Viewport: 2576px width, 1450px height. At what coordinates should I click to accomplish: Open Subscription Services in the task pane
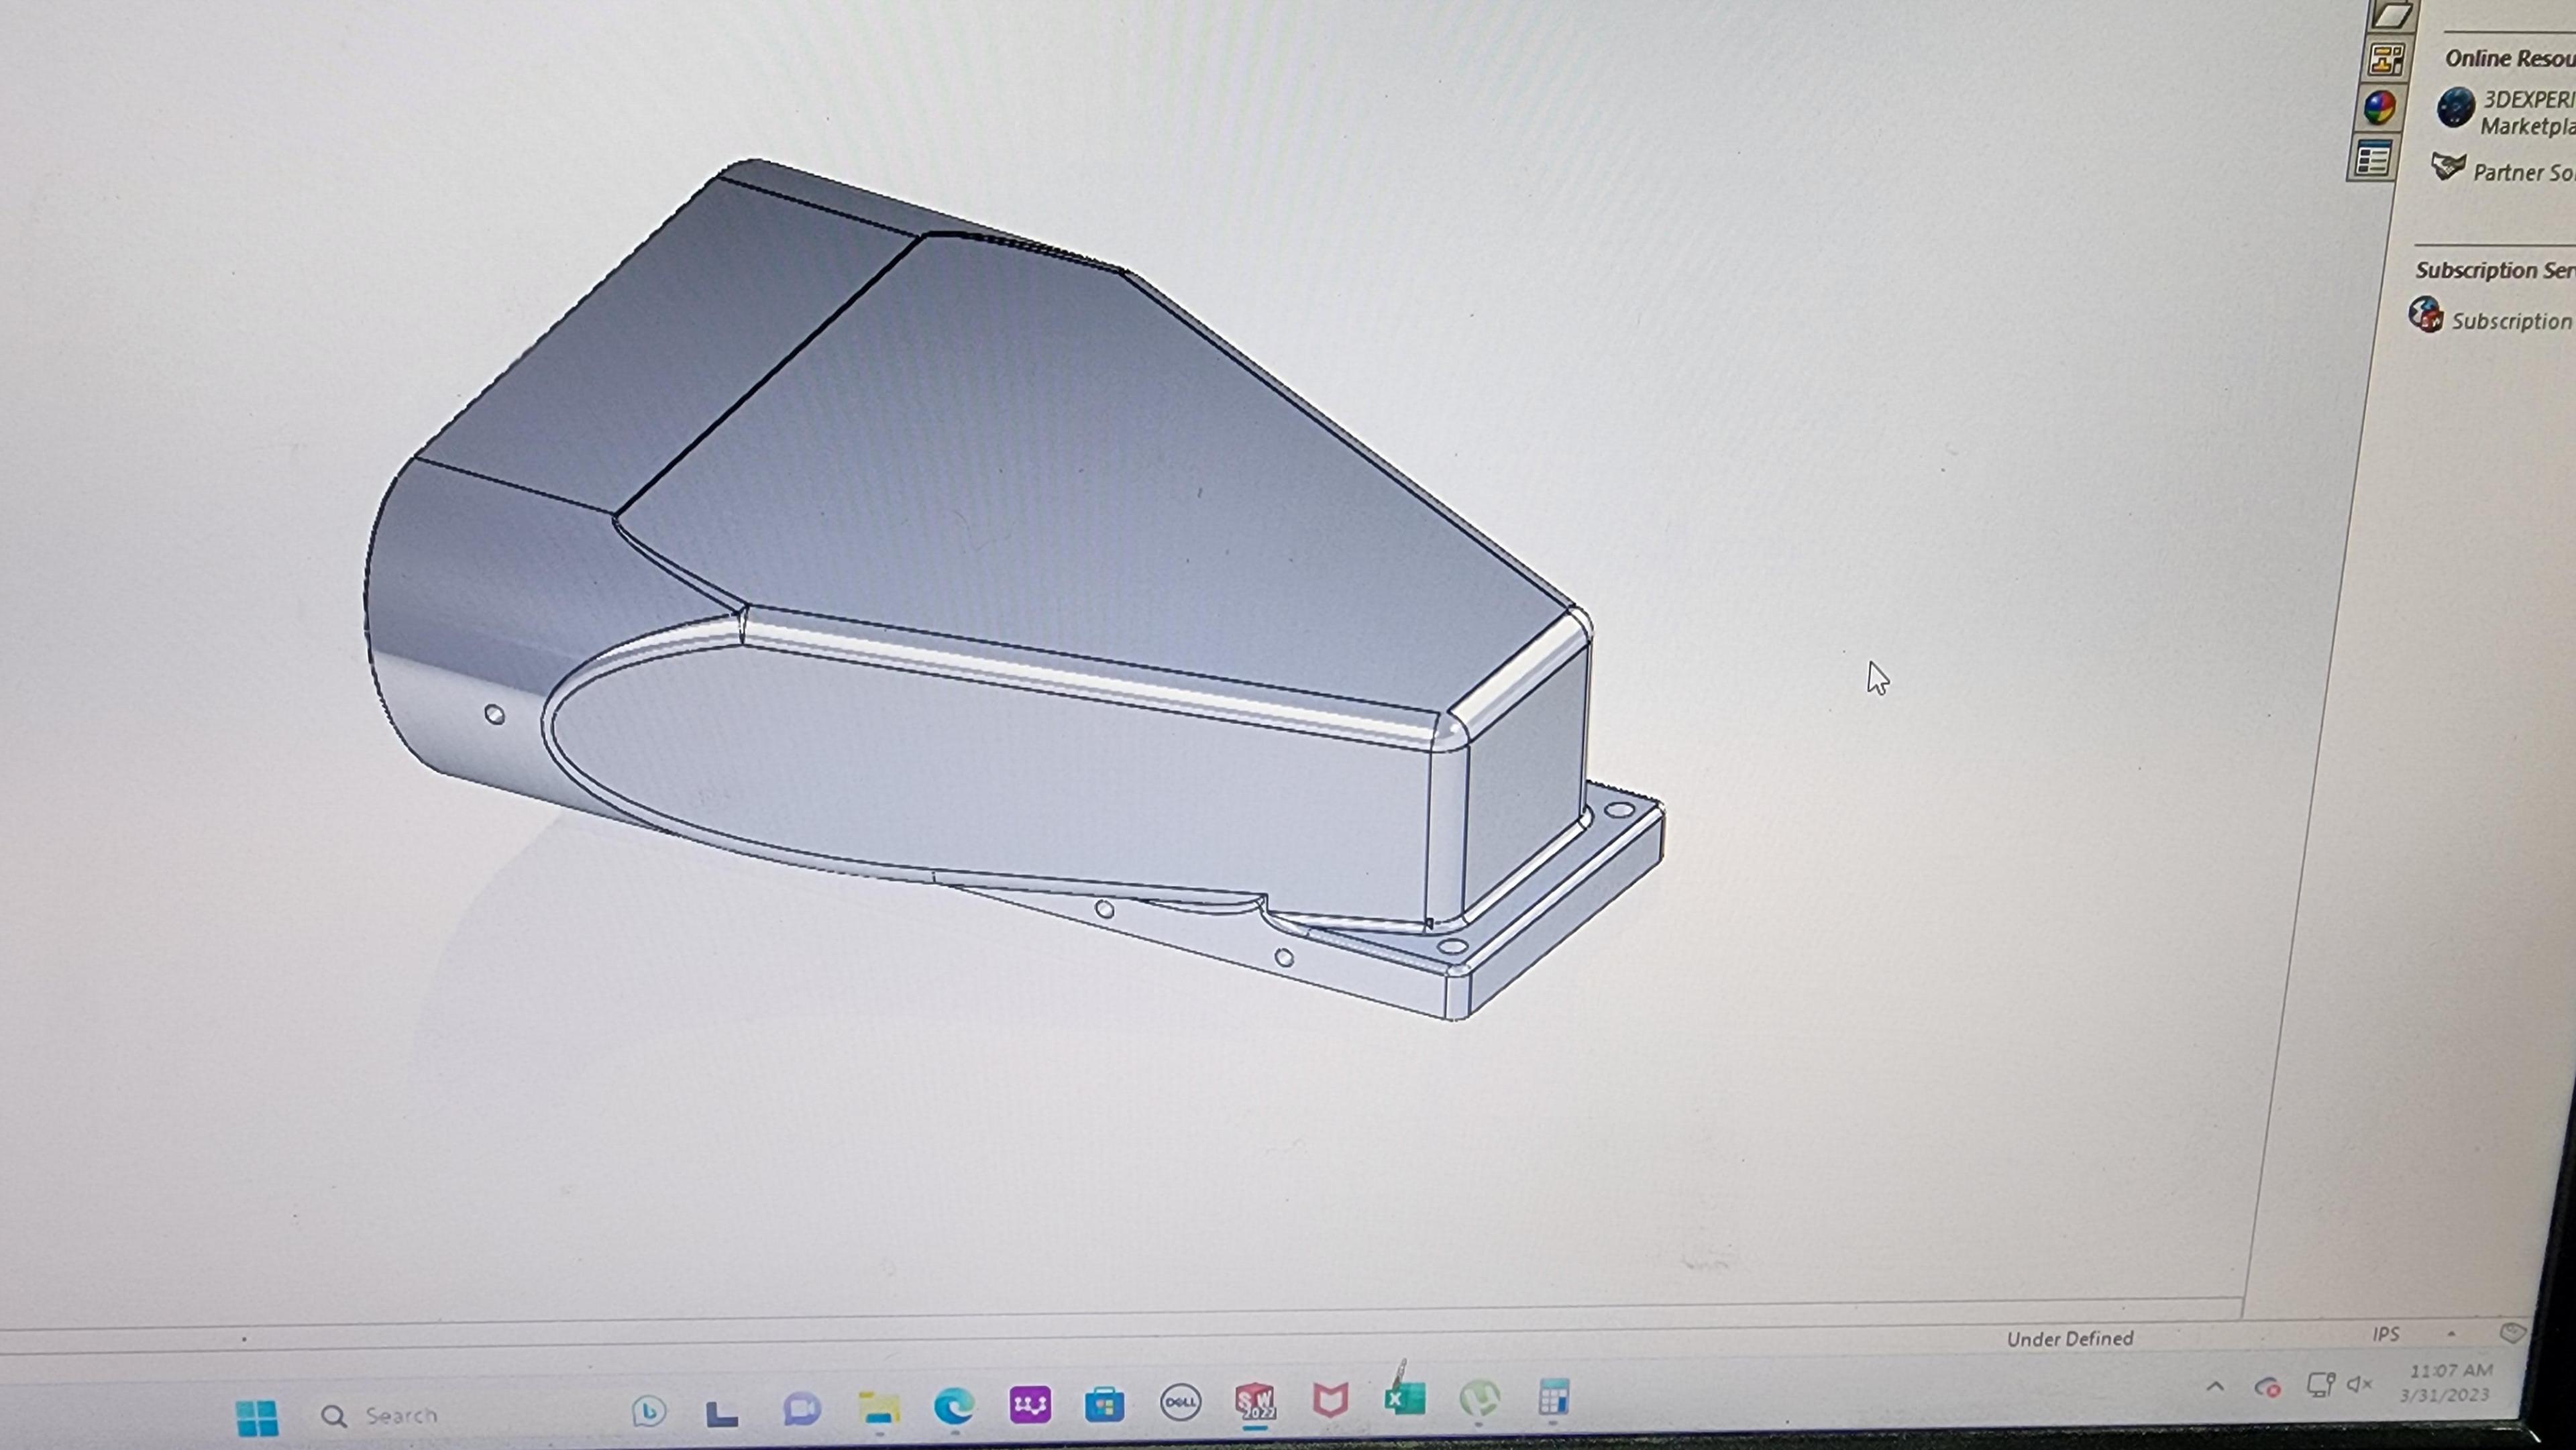(x=2500, y=321)
